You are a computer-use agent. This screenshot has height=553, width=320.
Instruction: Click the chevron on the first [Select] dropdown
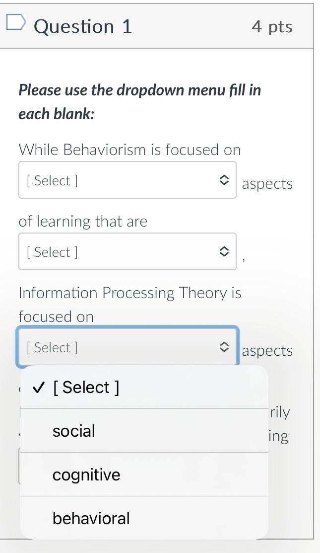click(223, 180)
